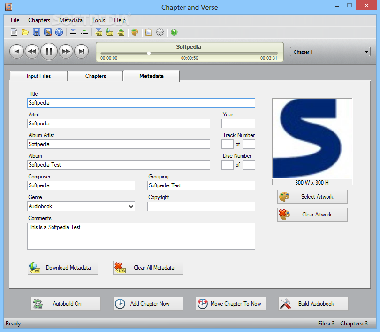This screenshot has width=380, height=332.
Task: Click the fast-forward playback button
Action: pos(66,51)
